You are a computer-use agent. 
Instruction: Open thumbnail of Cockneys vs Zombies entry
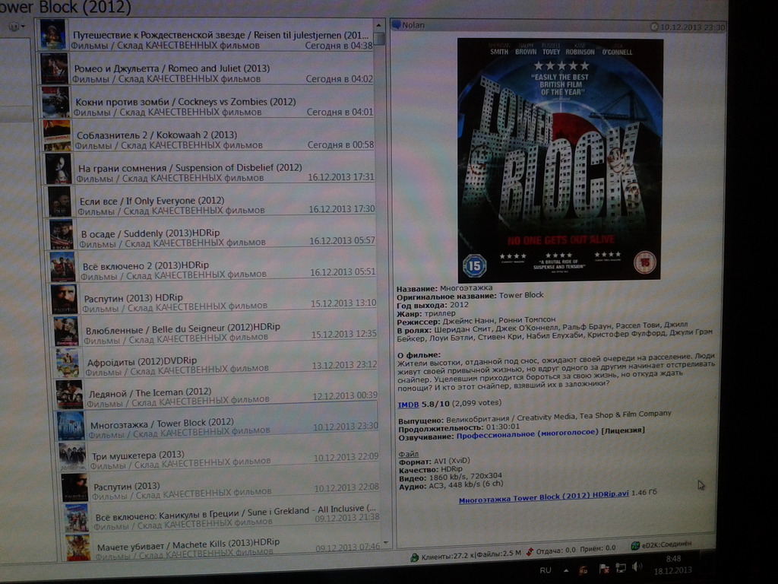point(55,102)
